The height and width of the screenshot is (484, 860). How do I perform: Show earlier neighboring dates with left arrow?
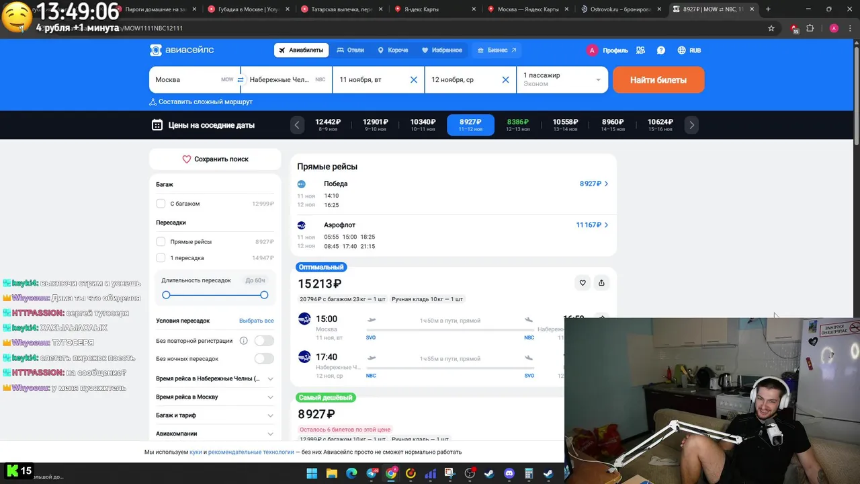click(297, 125)
